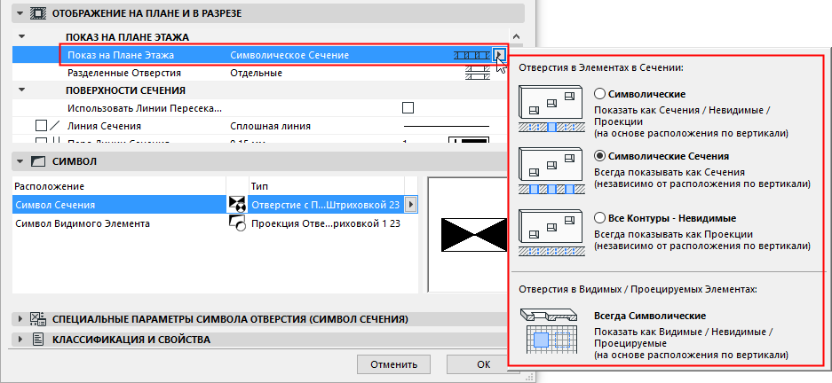Screen dimensions: 832x383
Task: Tick the 'Использовать Линии Пересека...' checkbox
Action: coord(408,108)
